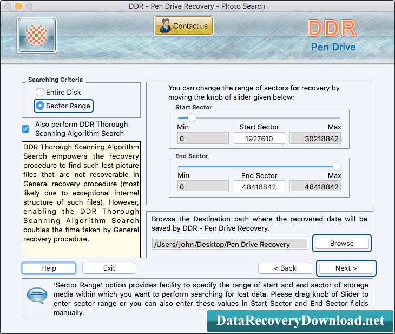Open the Contact us button
The height and width of the screenshot is (334, 395).
pyautogui.click(x=183, y=25)
